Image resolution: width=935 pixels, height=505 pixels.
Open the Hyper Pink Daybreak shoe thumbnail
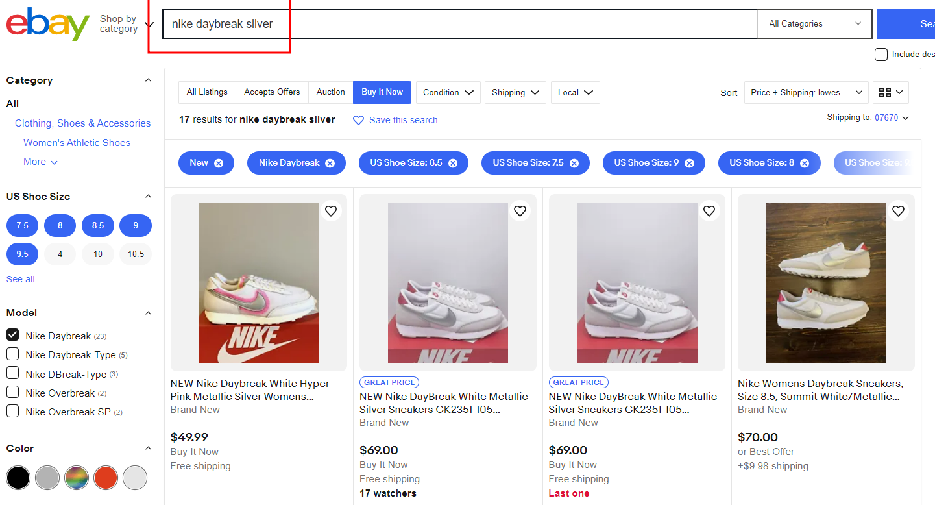(x=259, y=282)
